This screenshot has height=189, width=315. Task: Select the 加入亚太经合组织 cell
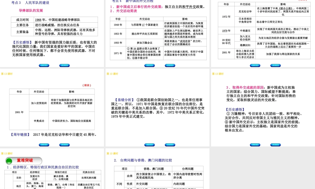tap(245, 38)
